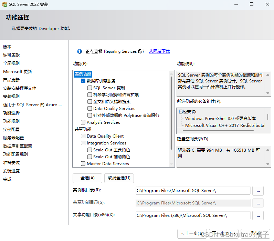Screen dimensions: 274x241
Task: Check the Analysis Services checkbox
Action: click(x=83, y=122)
